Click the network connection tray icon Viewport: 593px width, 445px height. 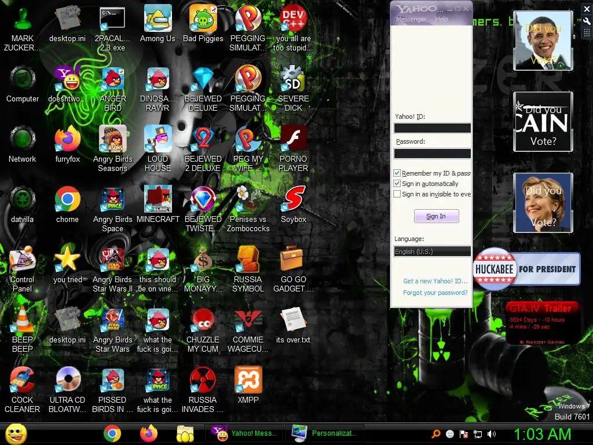pyautogui.click(x=478, y=434)
